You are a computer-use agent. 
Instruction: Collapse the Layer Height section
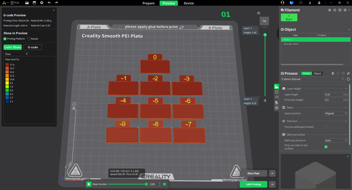(x=346, y=89)
